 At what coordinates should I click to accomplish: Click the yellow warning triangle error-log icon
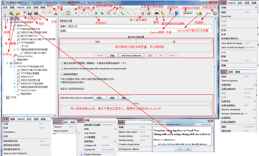coord(200,13)
